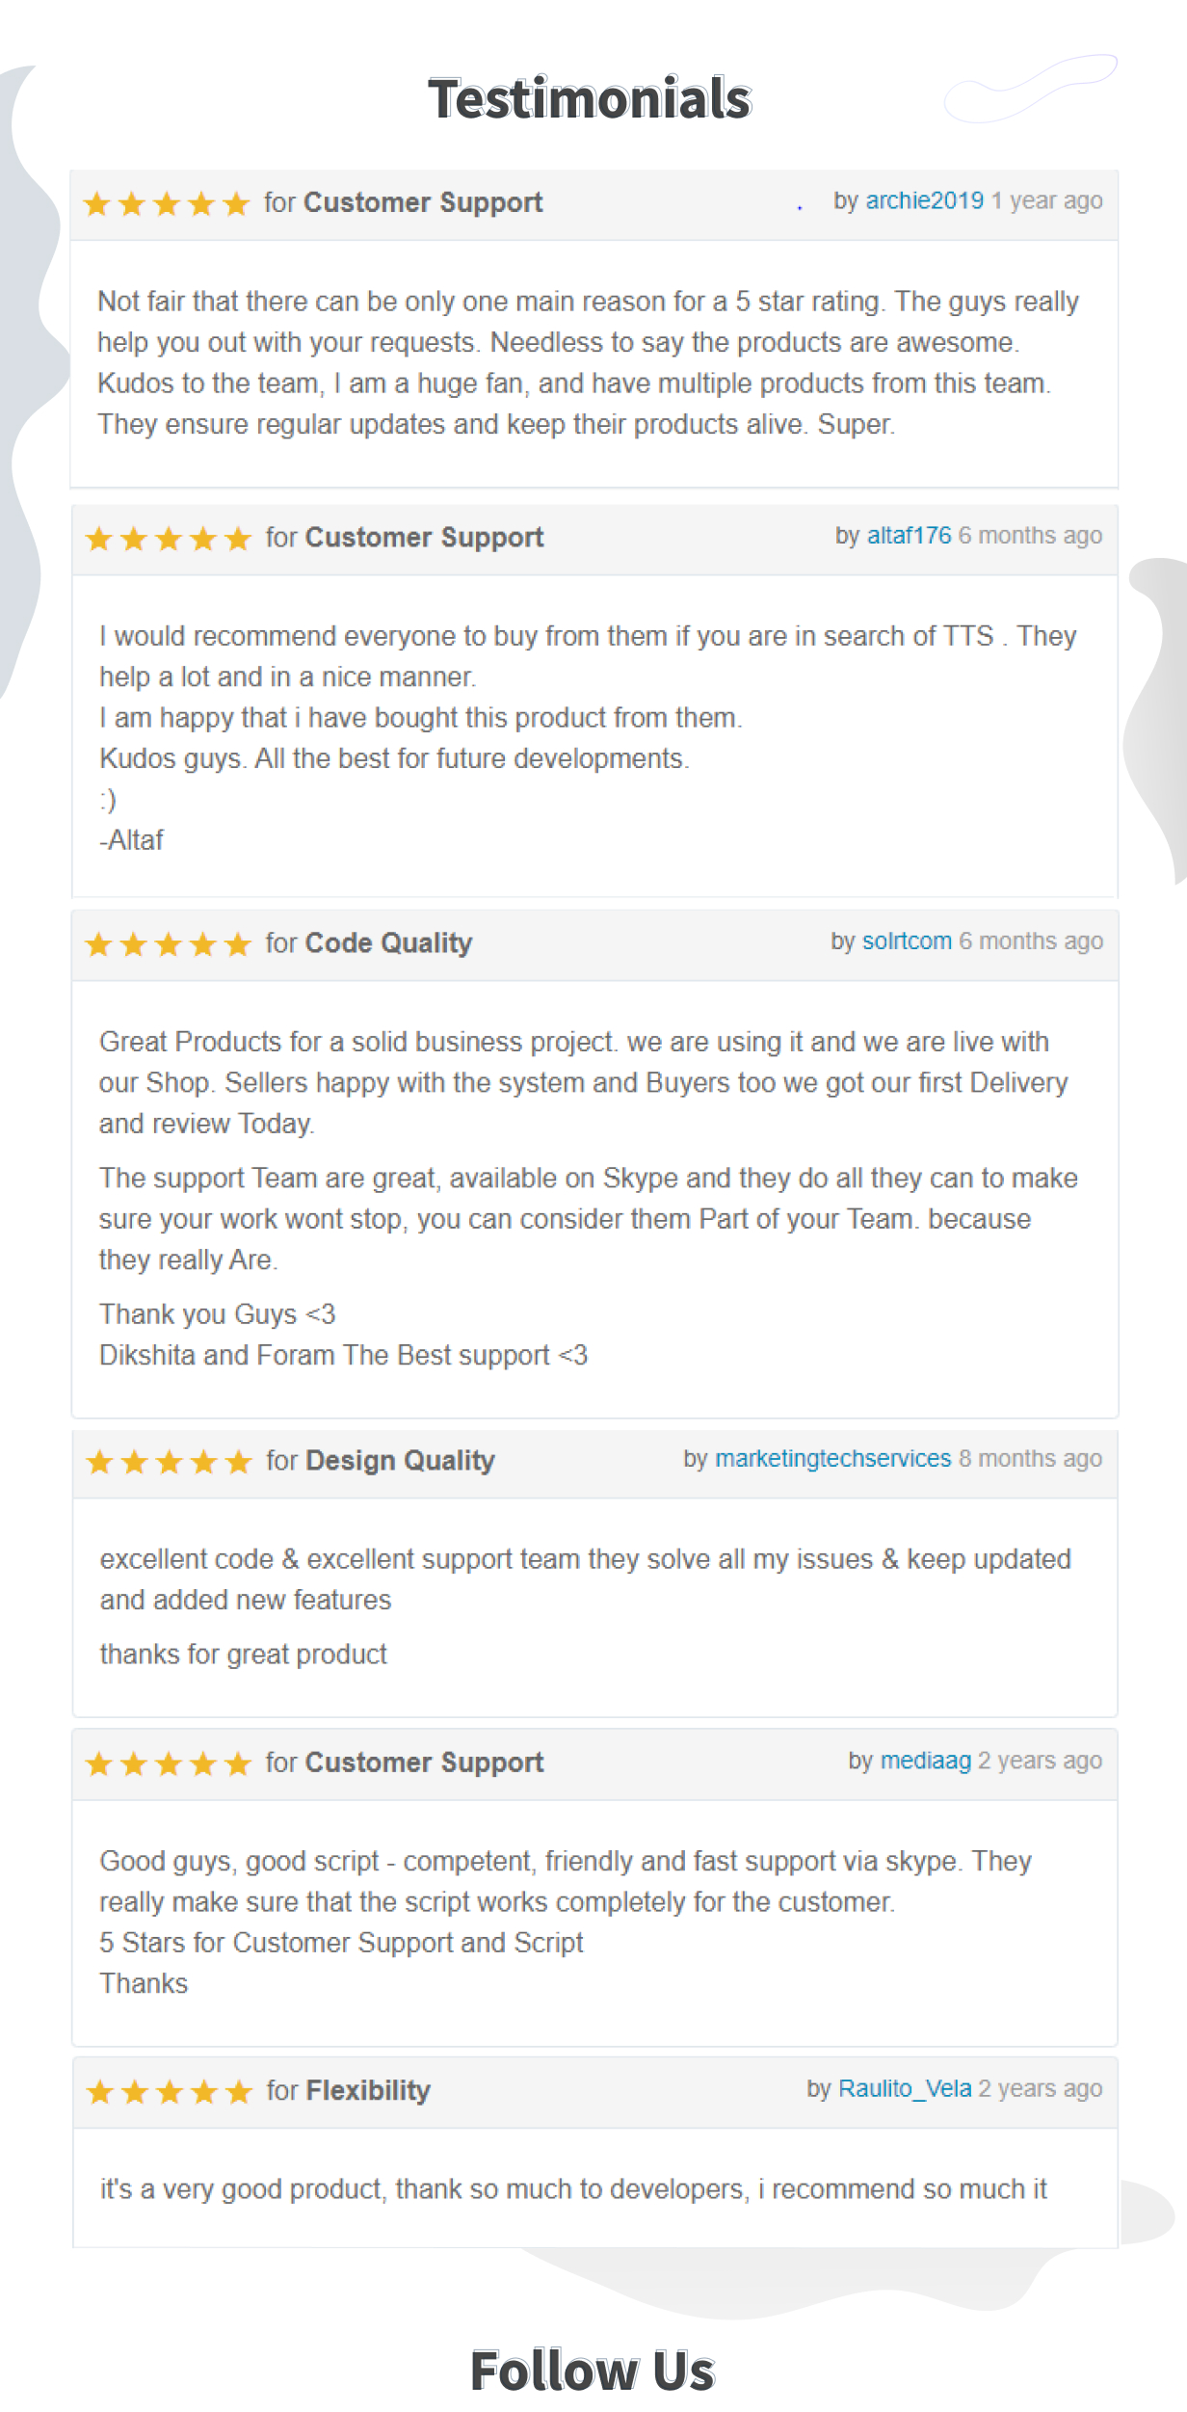Open the marketingtechservices profile link

tap(832, 1459)
